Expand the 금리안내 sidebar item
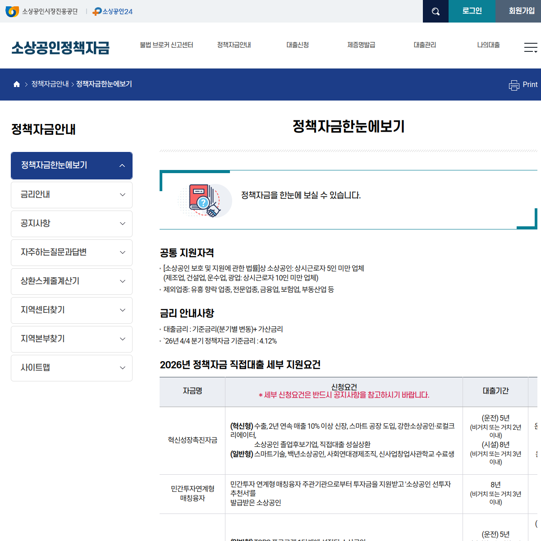 point(72,195)
